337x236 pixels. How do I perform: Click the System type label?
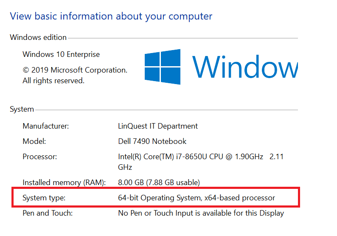pyautogui.click(x=44, y=198)
